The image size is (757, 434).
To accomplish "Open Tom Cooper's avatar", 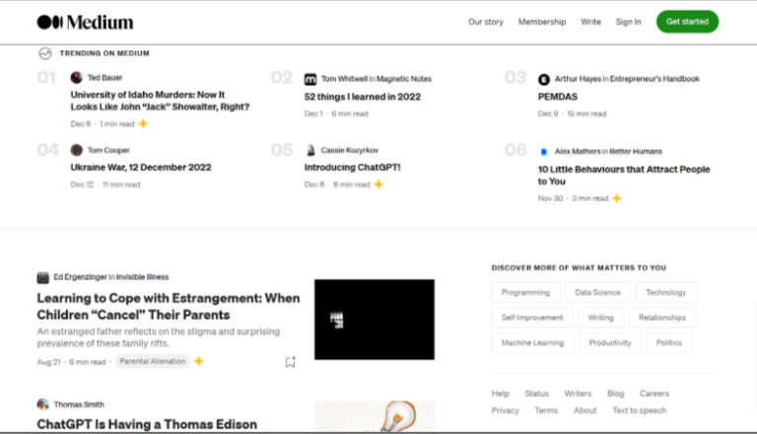I will 76,150.
